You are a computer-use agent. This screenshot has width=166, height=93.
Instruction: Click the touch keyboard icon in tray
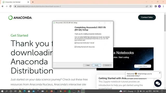(150, 91)
